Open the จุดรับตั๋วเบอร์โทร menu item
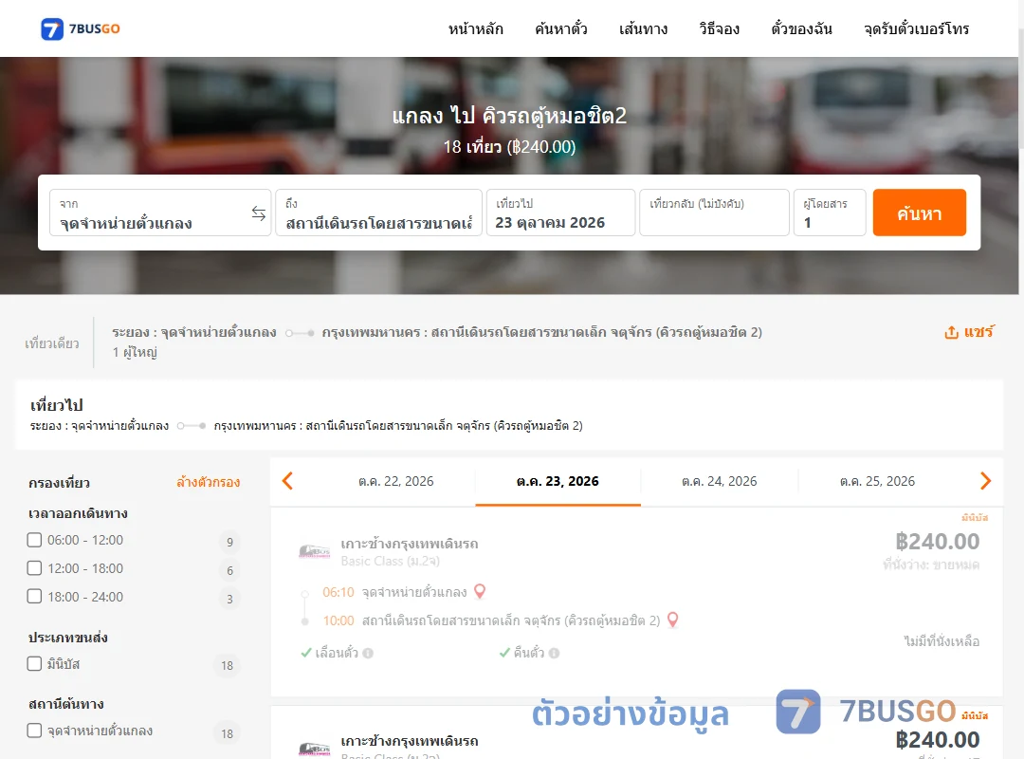 (916, 28)
